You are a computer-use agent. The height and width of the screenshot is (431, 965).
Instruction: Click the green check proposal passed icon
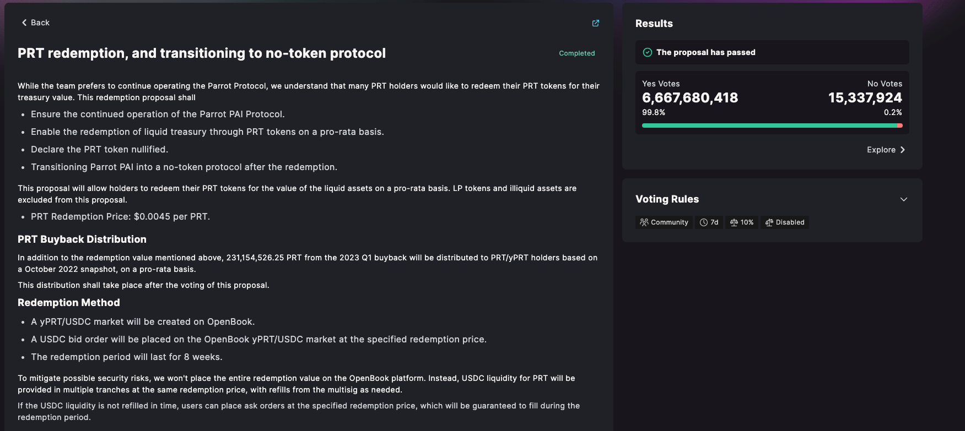[x=648, y=52]
